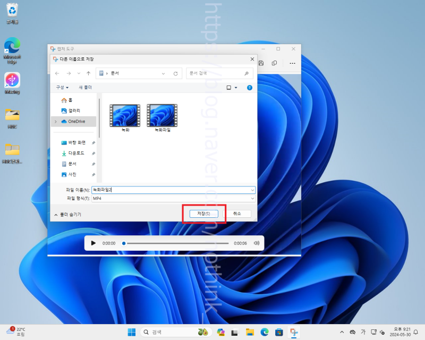Go forward in the save dialog
Image resolution: width=425 pixels, height=340 pixels.
point(69,73)
